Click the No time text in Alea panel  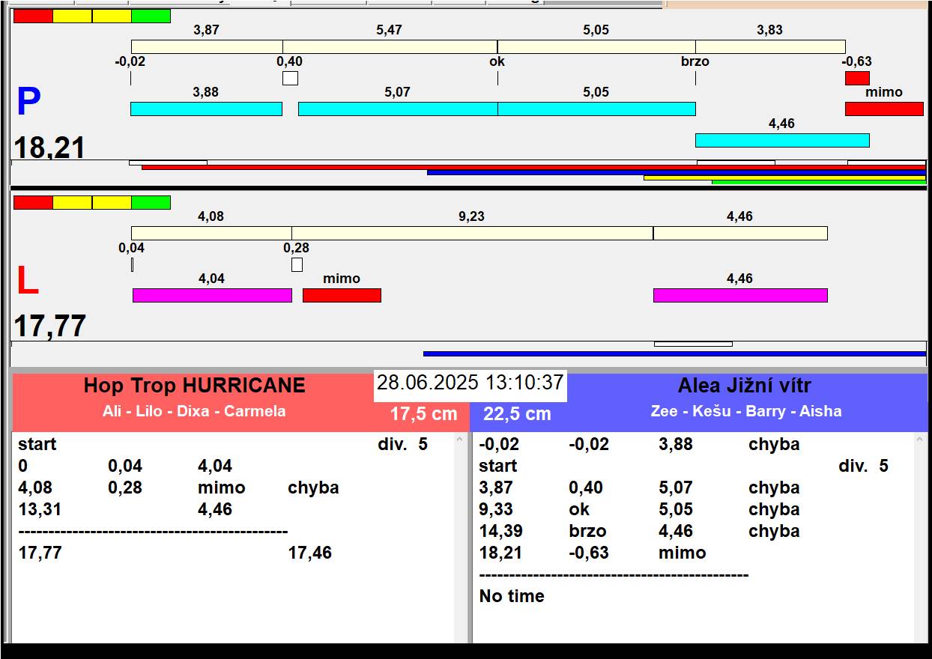pos(512,597)
